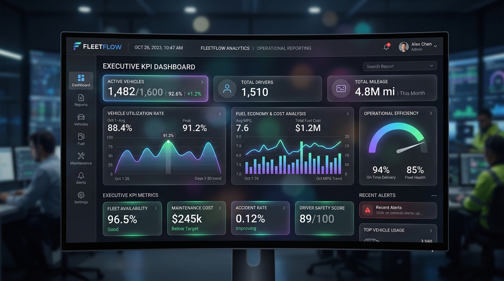
Task: Click Alex Chen's profile avatar
Action: (x=404, y=47)
